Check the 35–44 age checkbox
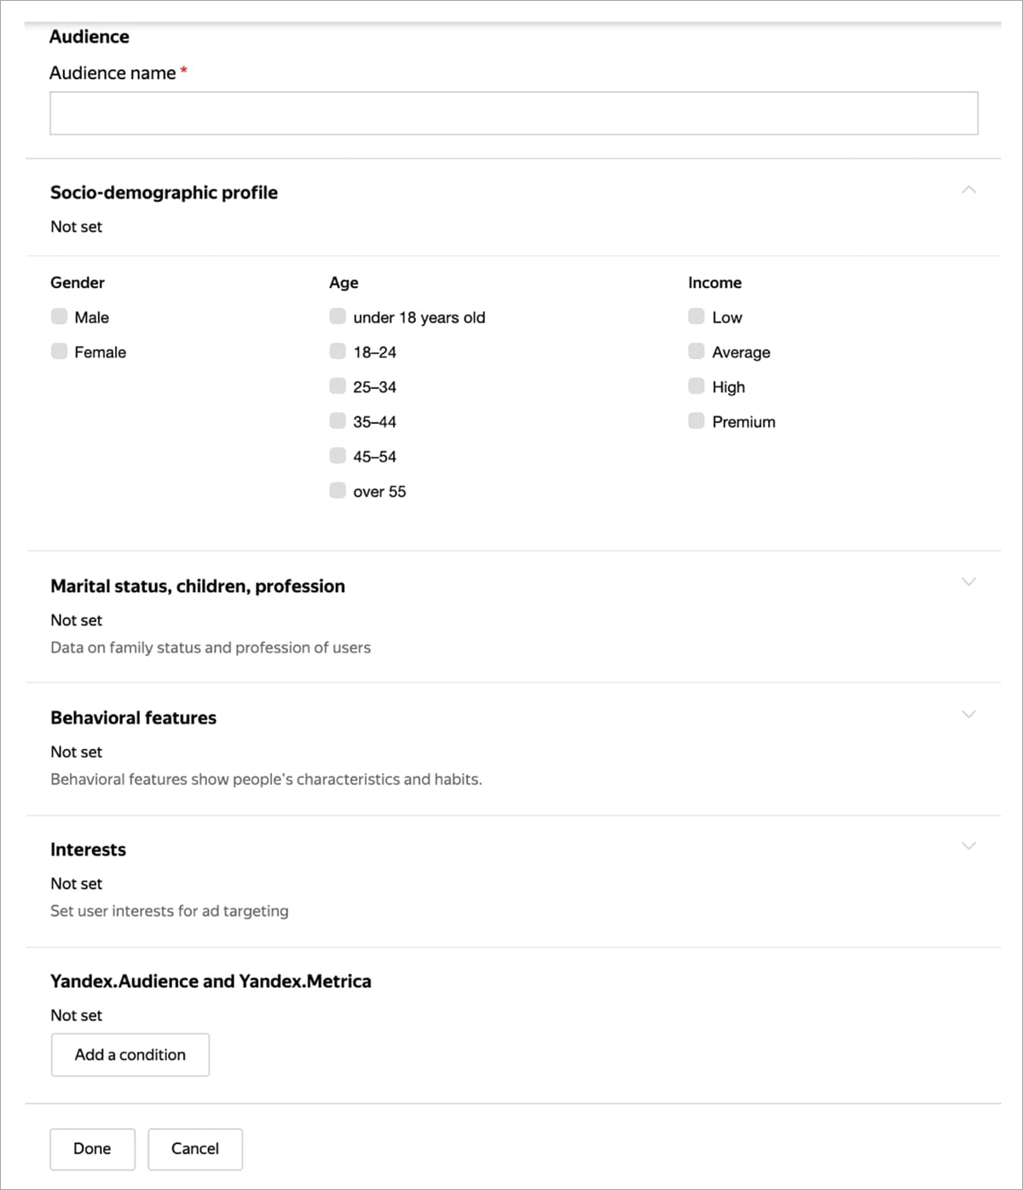 coord(338,421)
